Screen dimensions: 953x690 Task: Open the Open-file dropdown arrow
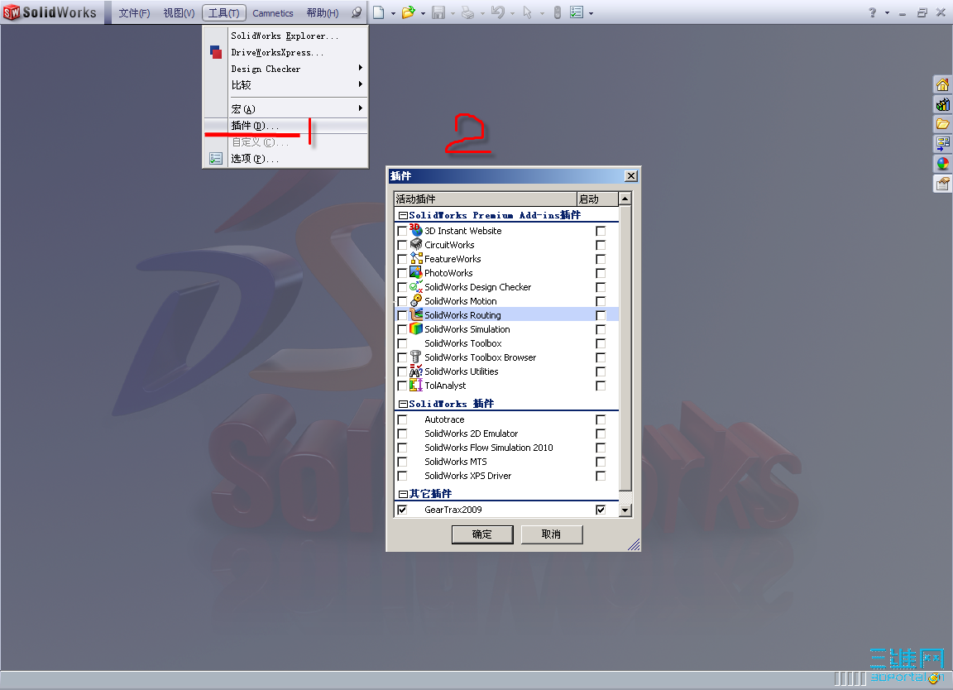coord(423,12)
